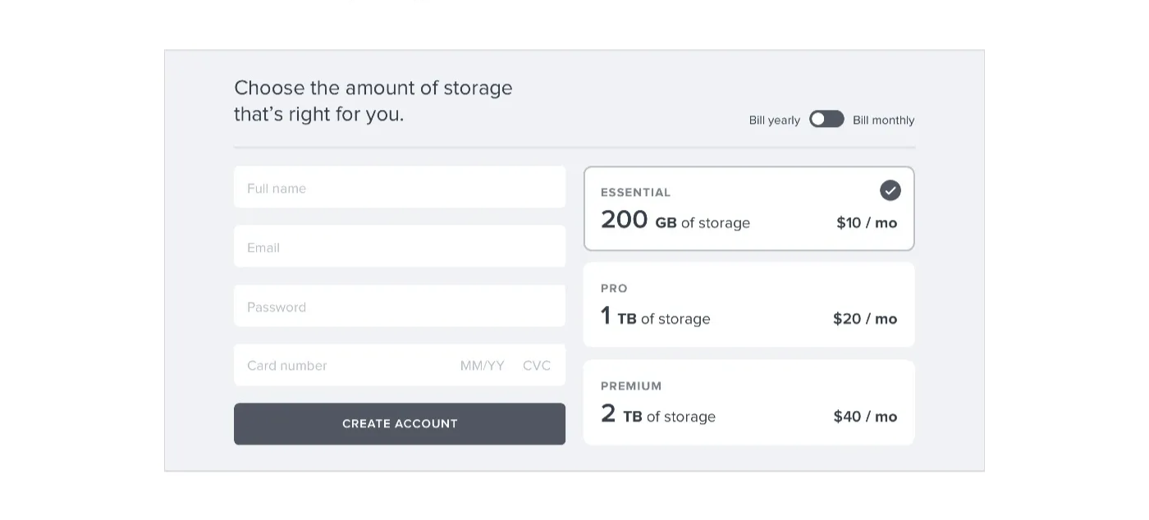Click the CVC security code field

coord(537,366)
